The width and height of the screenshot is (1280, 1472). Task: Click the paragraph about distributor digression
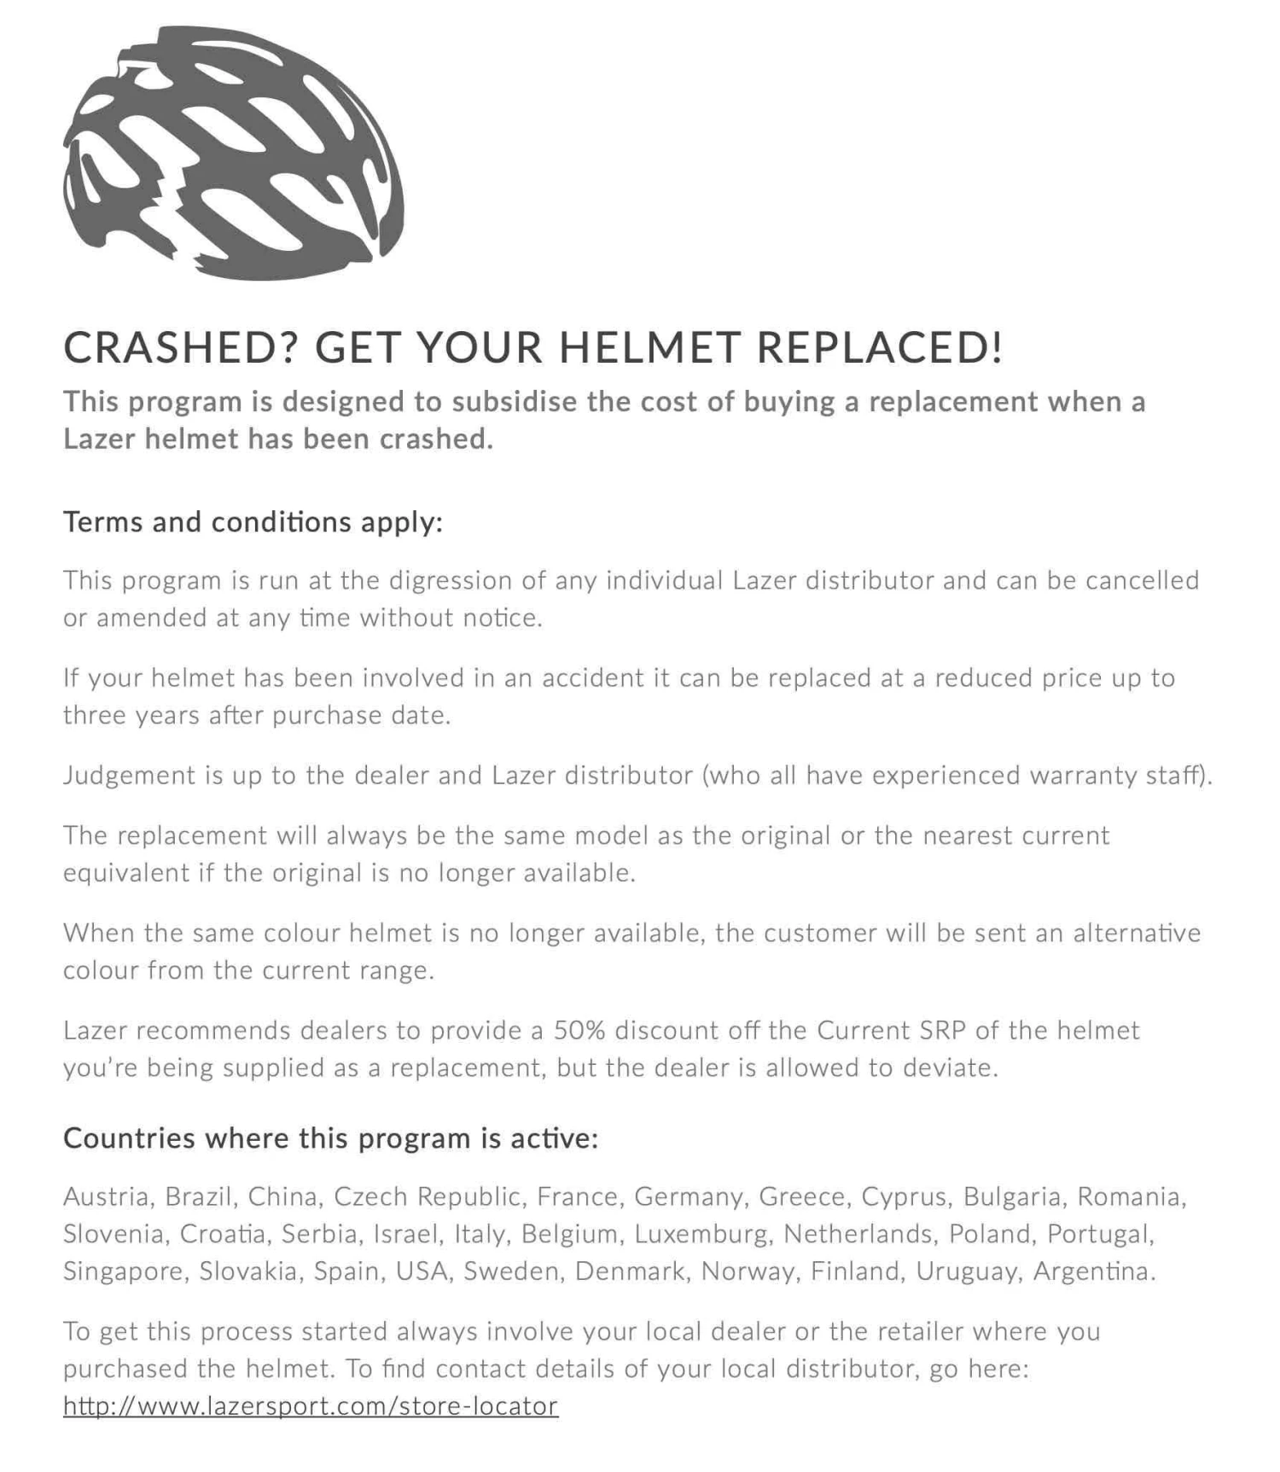631,599
